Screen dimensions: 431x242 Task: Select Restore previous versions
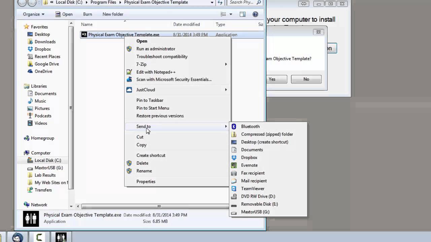(x=160, y=116)
